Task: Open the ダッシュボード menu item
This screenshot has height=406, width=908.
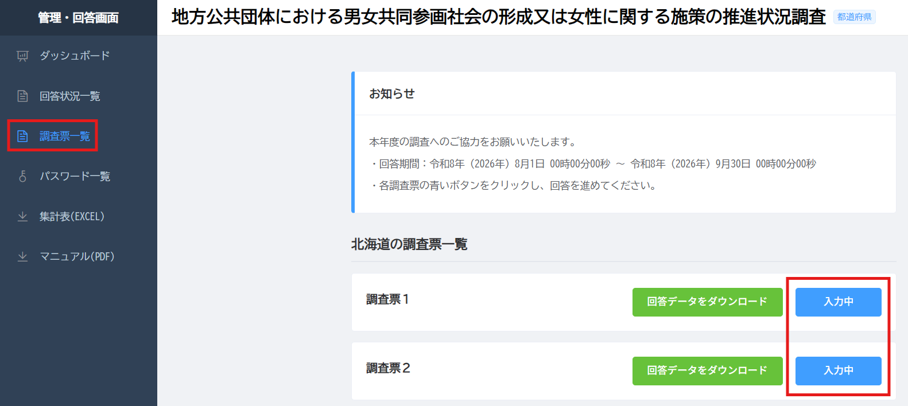Action: [75, 56]
